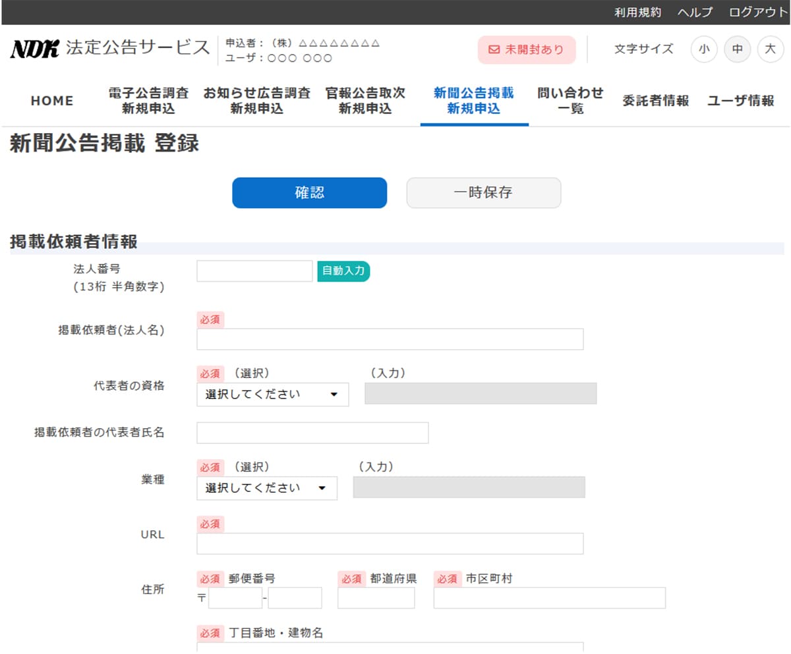
Task: Focus the 法人番号 input field
Action: click(254, 271)
